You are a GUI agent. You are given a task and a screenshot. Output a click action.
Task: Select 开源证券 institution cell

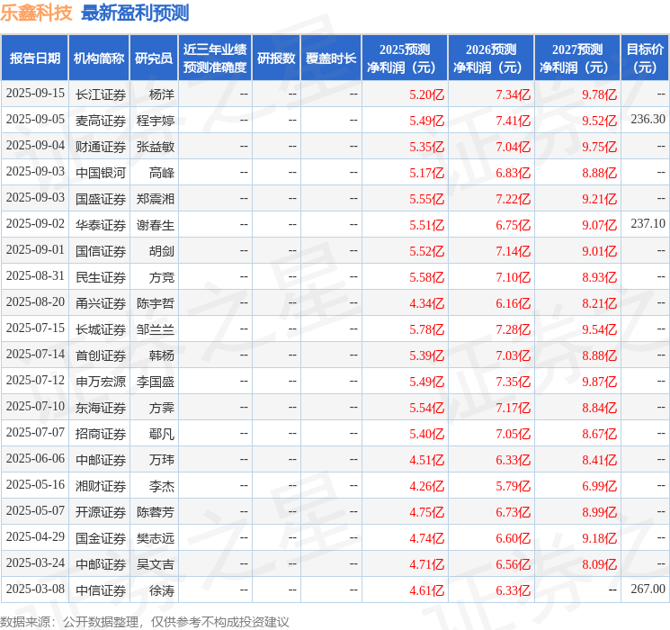[101, 512]
